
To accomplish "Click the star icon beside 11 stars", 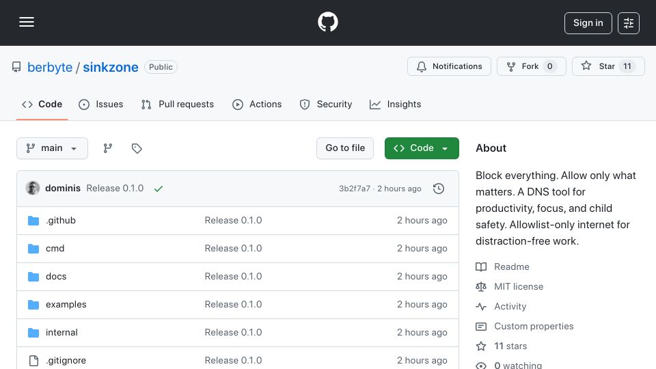I will pos(481,346).
